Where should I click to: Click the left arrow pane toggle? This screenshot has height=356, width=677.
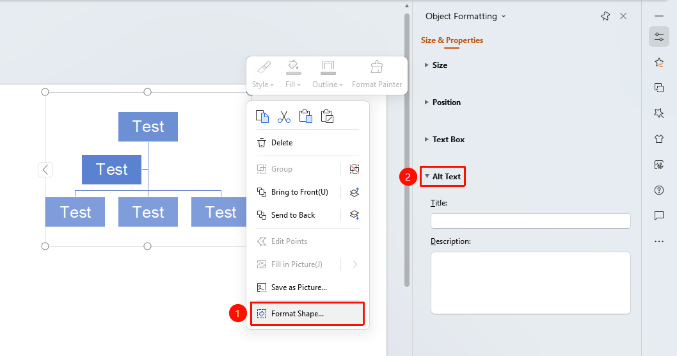(45, 170)
